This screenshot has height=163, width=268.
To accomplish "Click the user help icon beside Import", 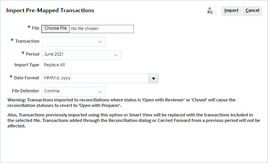I will coord(210,11).
